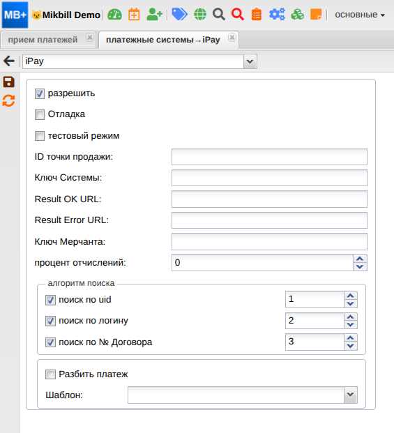
Task: Click the iPay combo box text field
Action: [133, 61]
